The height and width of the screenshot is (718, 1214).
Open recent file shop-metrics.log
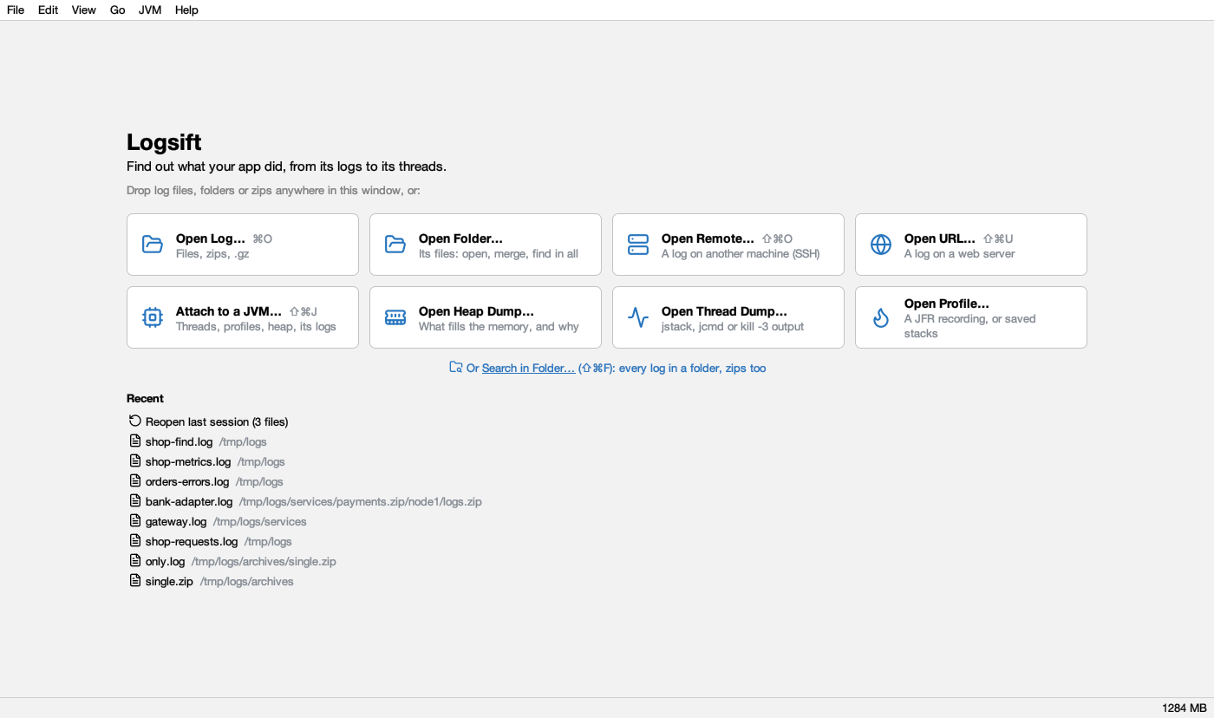pos(188,461)
